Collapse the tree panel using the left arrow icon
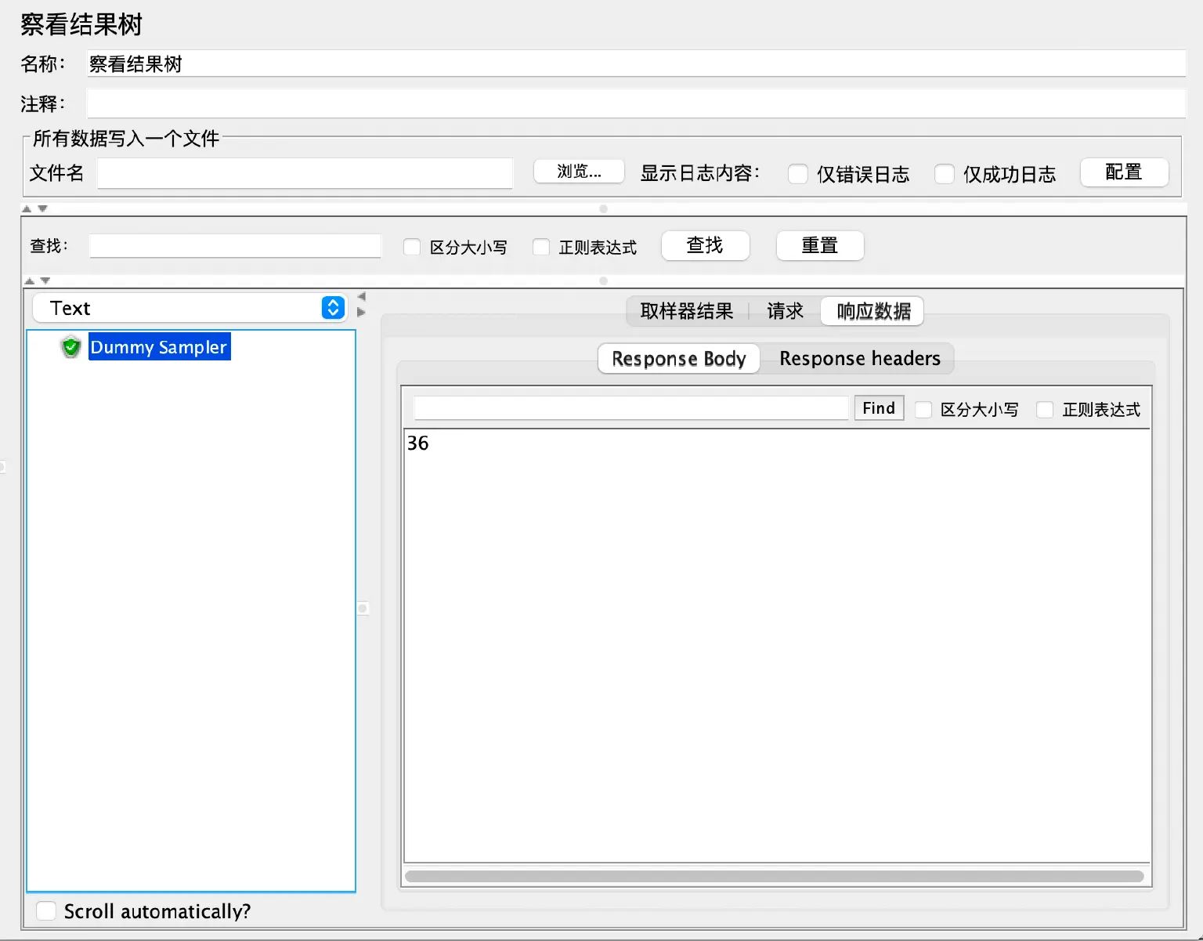 360,297
